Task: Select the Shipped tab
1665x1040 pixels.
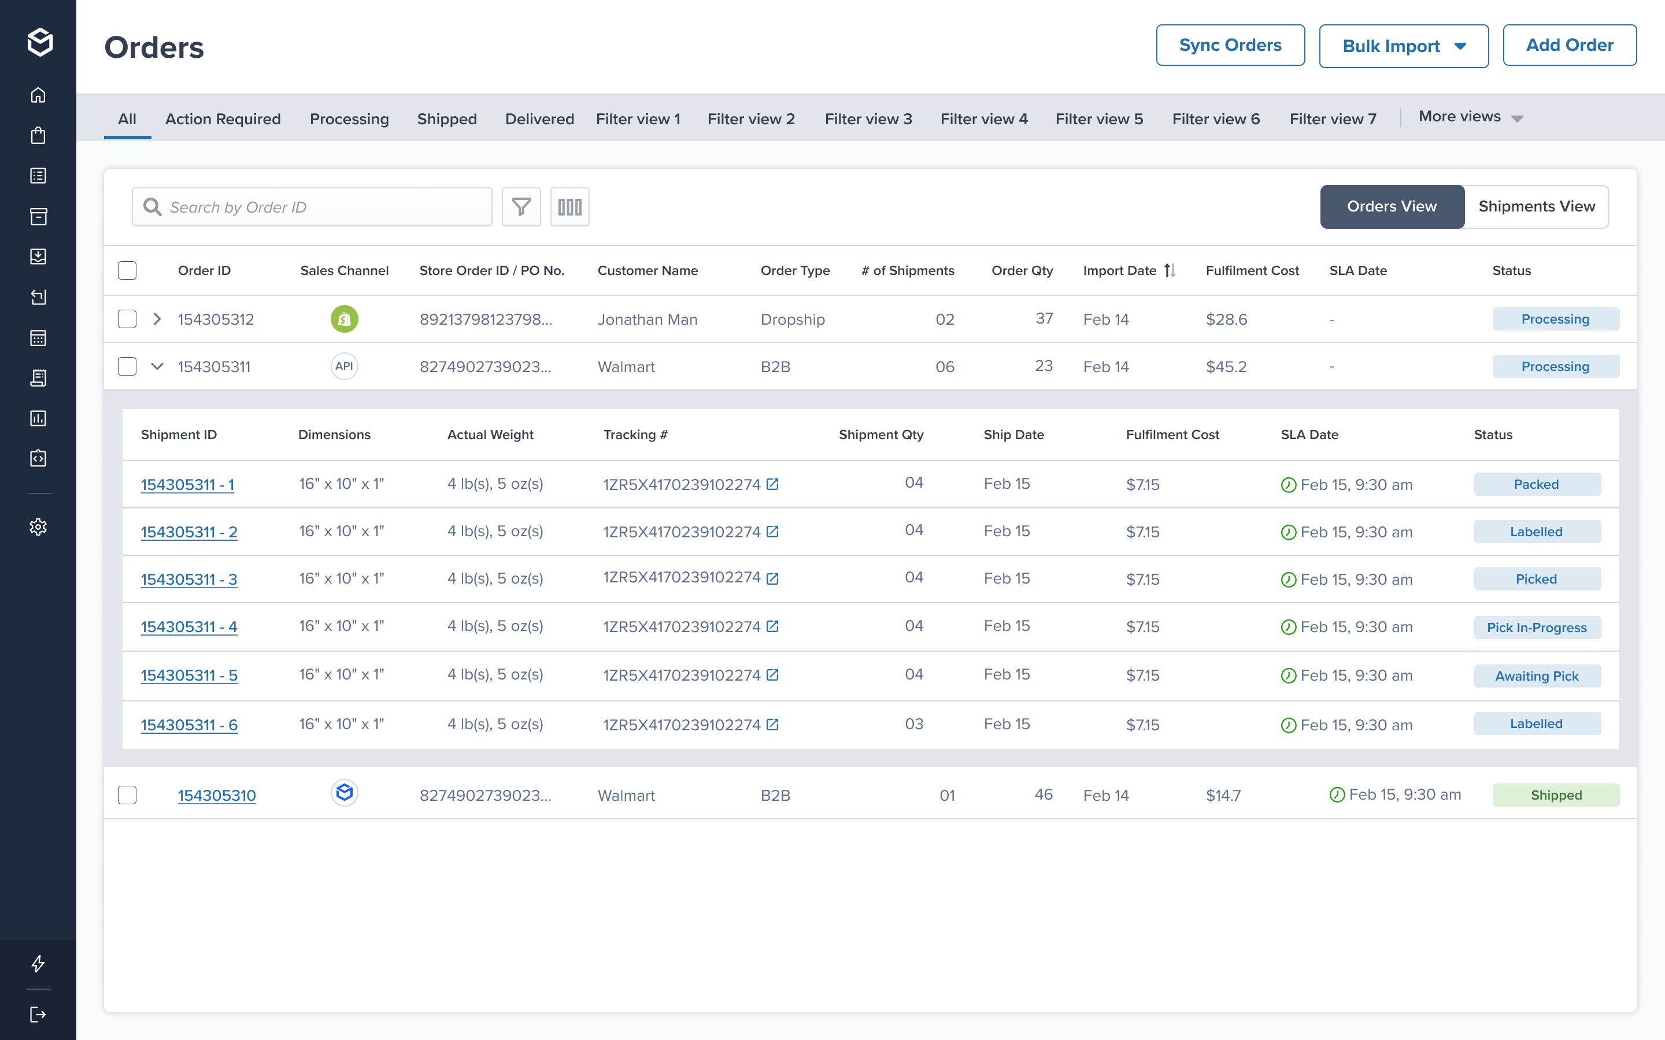Action: pyautogui.click(x=447, y=119)
